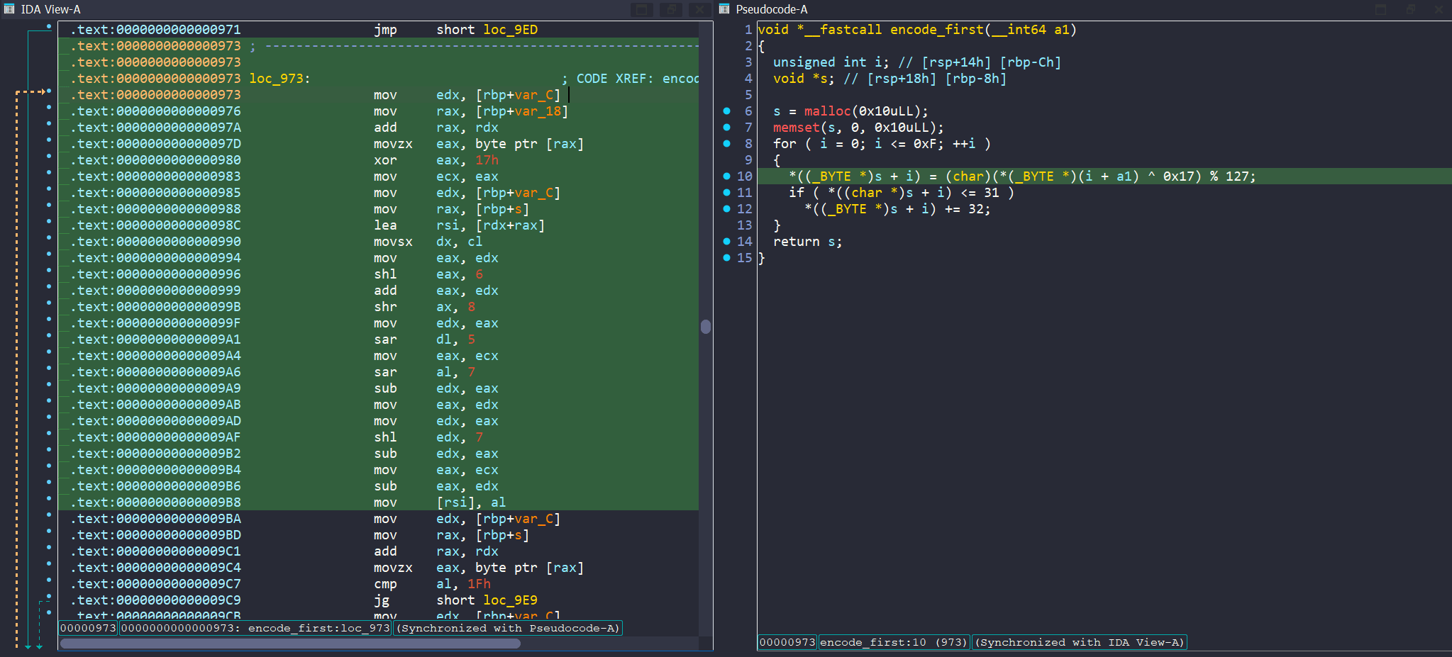Image resolution: width=1452 pixels, height=657 pixels.
Task: Click the IDA View-A panel icon
Action: click(9, 9)
